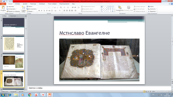Open Google Chrome from taskbar
This screenshot has height=97, width=173.
(x=29, y=95)
